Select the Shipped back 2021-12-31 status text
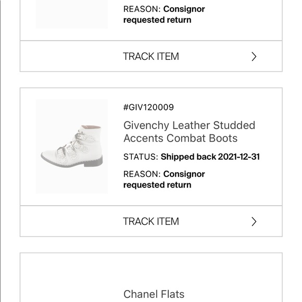 210,157
